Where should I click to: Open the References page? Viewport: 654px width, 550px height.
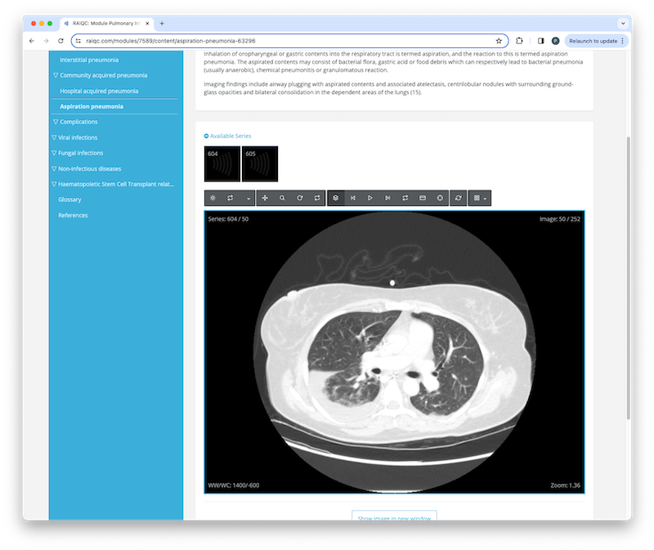[x=73, y=215]
